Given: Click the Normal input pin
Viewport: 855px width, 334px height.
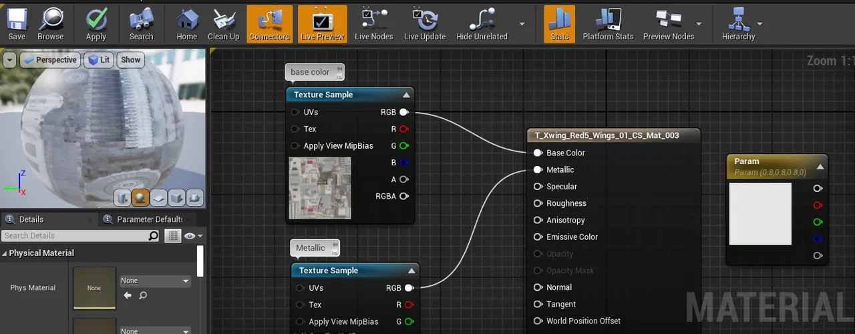Looking at the screenshot, I should click(x=538, y=287).
